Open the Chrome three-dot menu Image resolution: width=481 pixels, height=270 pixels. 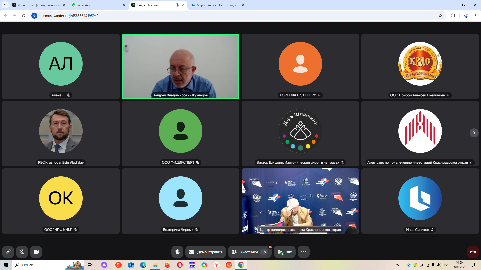(x=475, y=15)
